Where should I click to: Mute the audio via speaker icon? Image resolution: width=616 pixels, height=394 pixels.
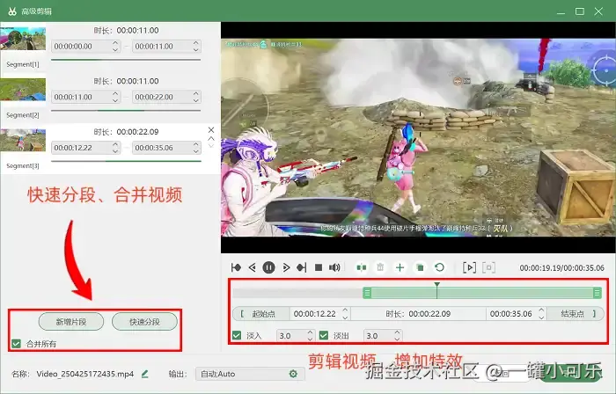pyautogui.click(x=334, y=267)
